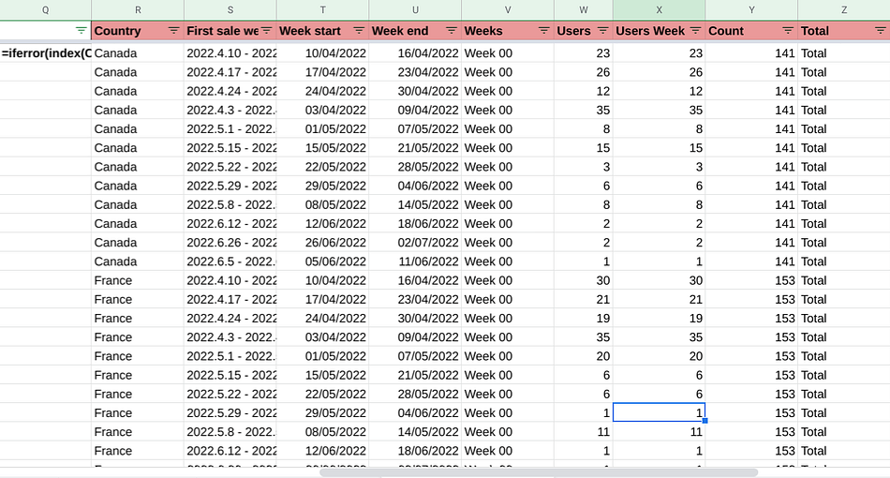890x478 pixels.
Task: Select Week start 15/05/2022 in France row
Action: [323, 375]
